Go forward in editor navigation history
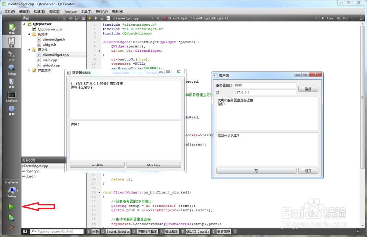This screenshot has height=237, width=367. (x=96, y=18)
